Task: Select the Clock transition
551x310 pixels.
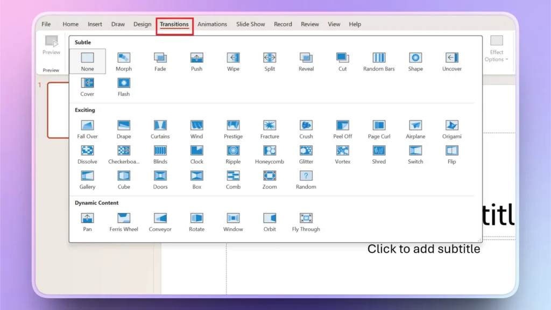Action: pyautogui.click(x=197, y=154)
